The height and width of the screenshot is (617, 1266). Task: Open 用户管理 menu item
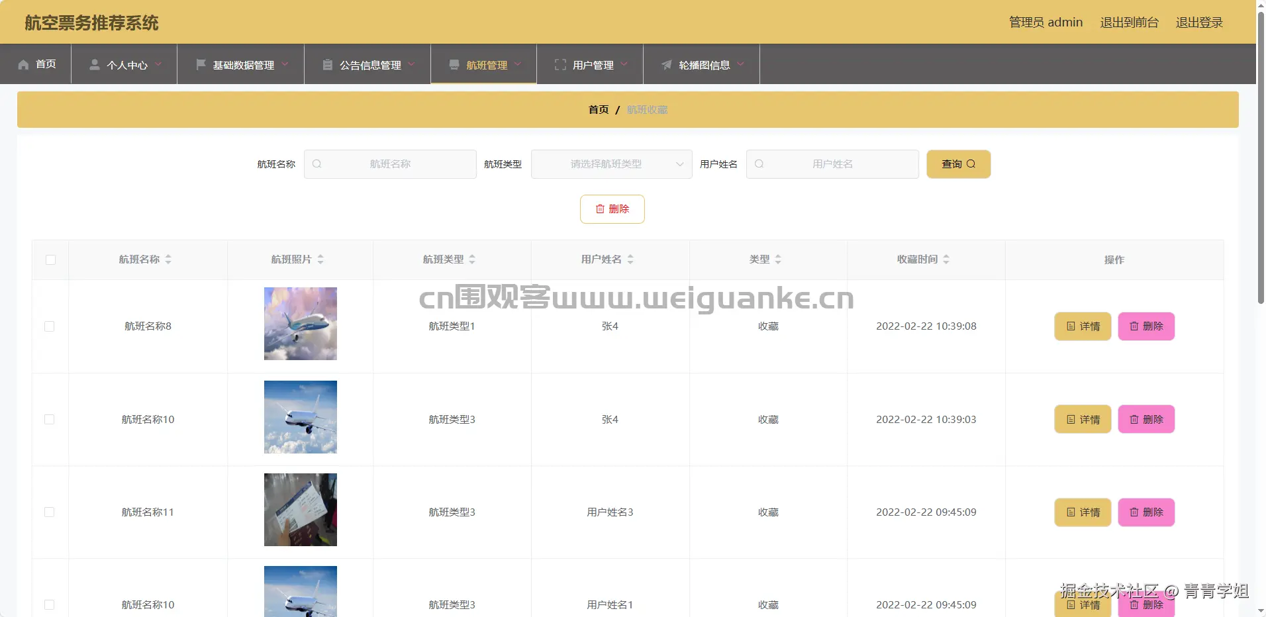(x=590, y=64)
